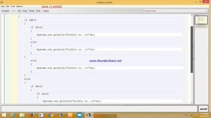
Task: Launch Google Chrome from taskbar
Action: (51, 115)
